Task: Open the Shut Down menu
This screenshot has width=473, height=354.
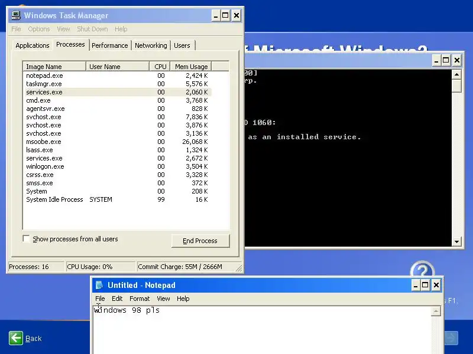Action: pos(92,29)
